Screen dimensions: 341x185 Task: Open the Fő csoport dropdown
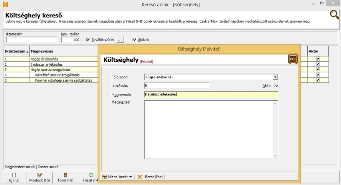click(x=275, y=77)
